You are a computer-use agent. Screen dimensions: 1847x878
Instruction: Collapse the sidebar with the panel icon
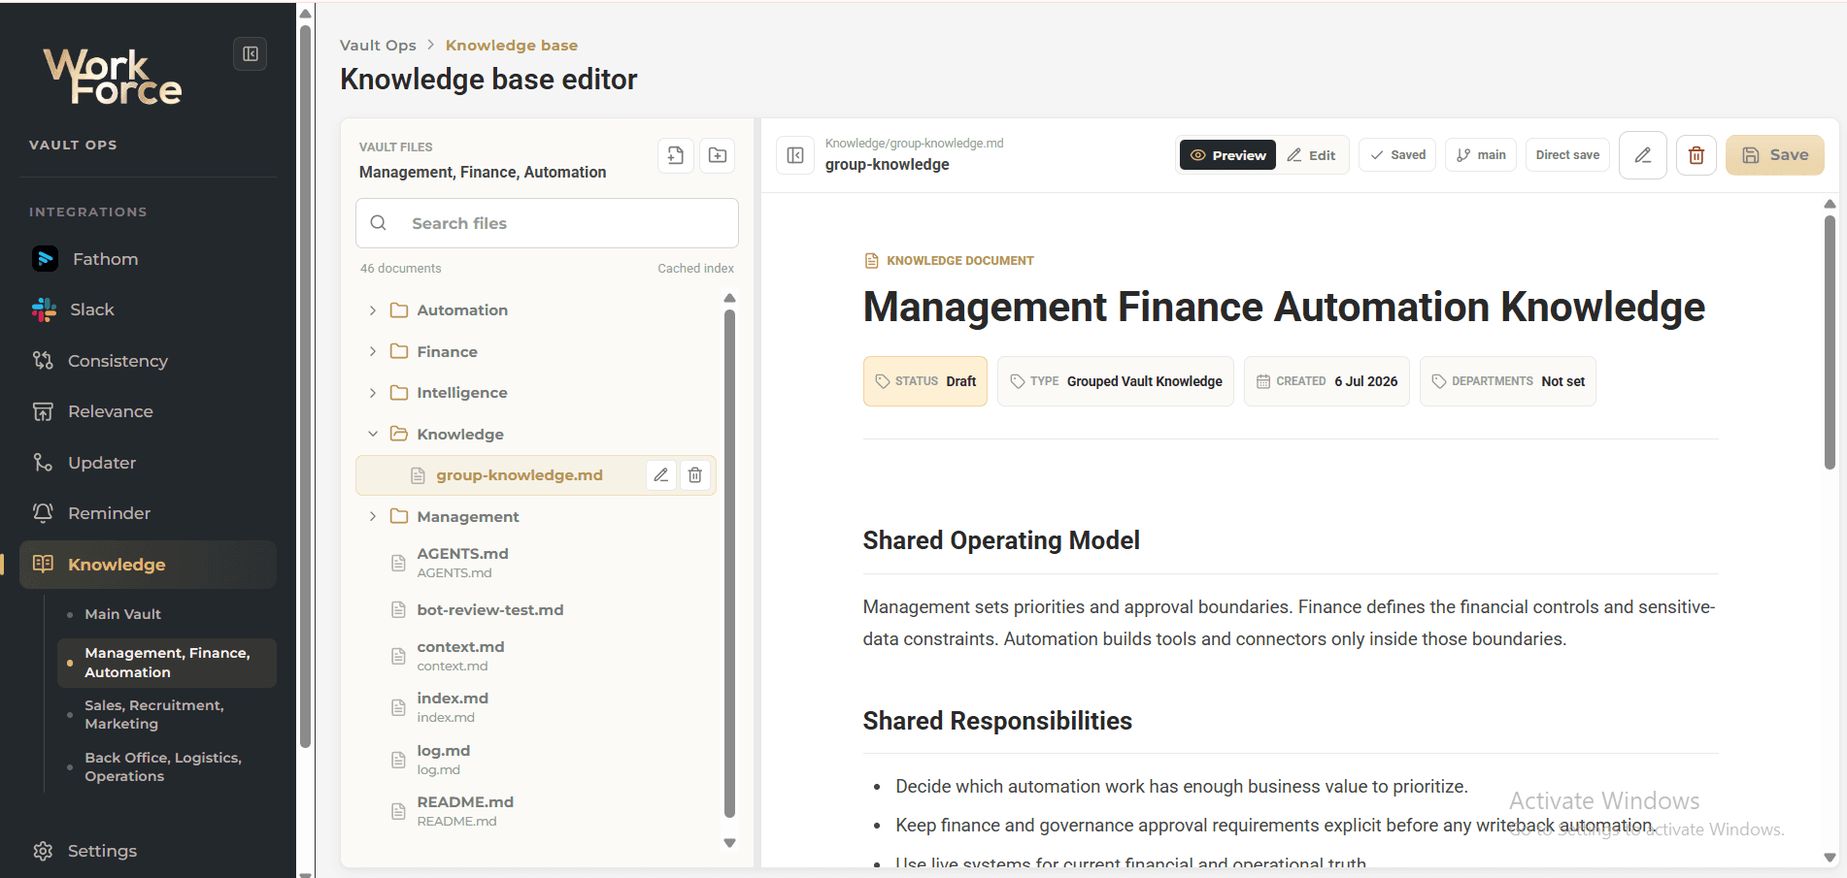[x=251, y=54]
